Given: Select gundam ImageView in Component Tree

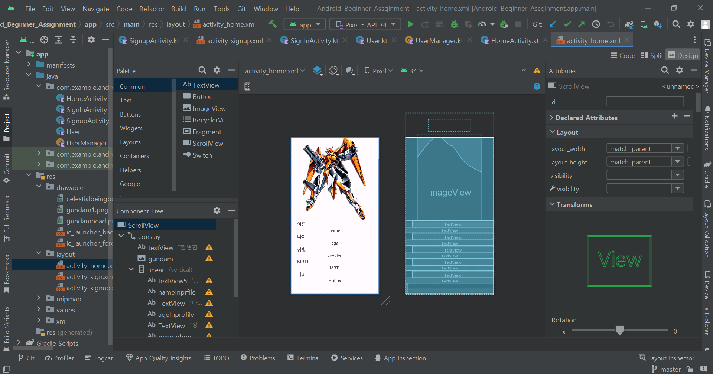Looking at the screenshot, I should 160,259.
